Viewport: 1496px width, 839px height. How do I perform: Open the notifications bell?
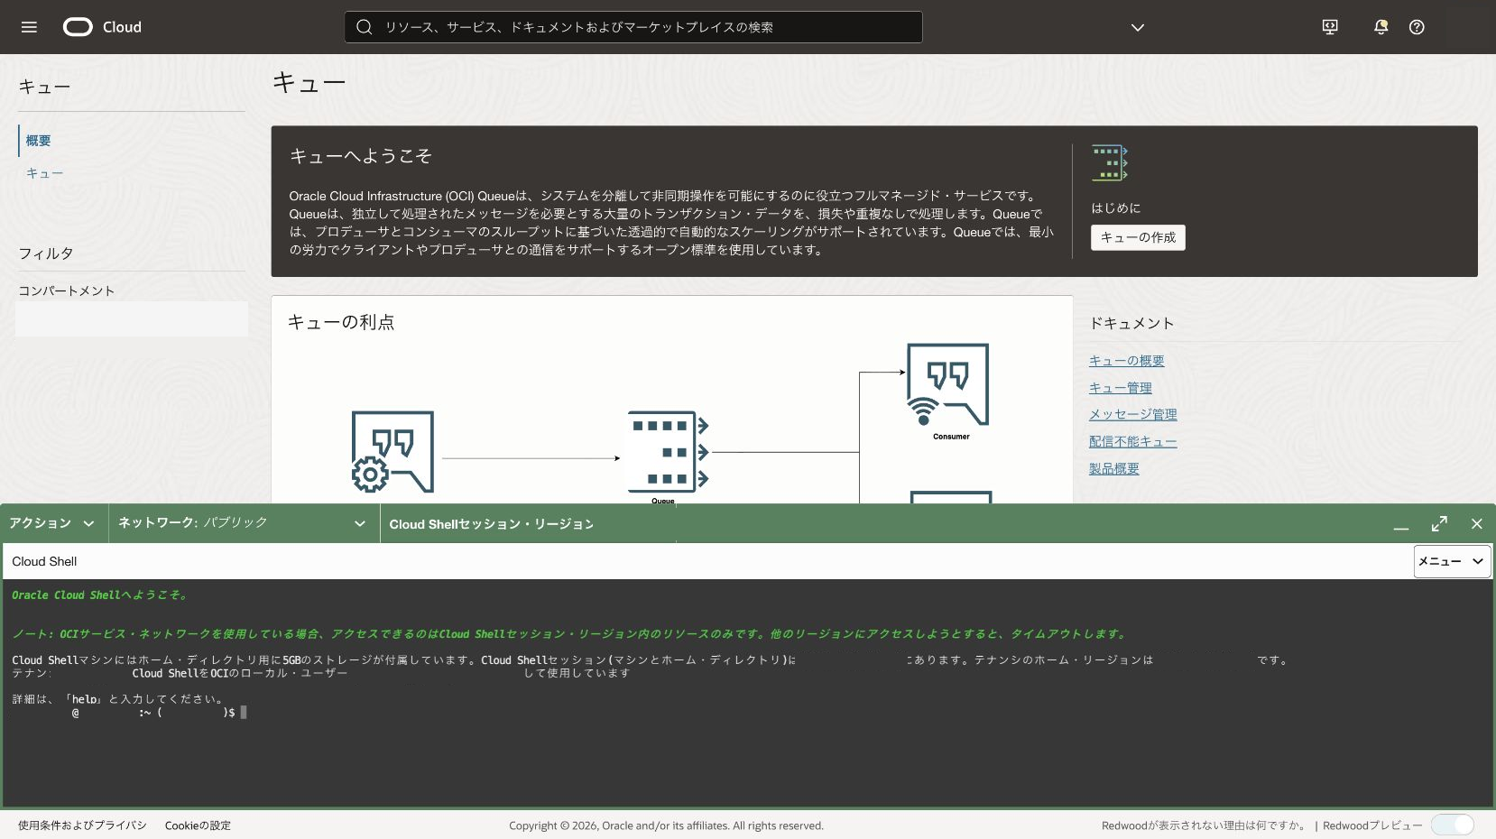1381,27
